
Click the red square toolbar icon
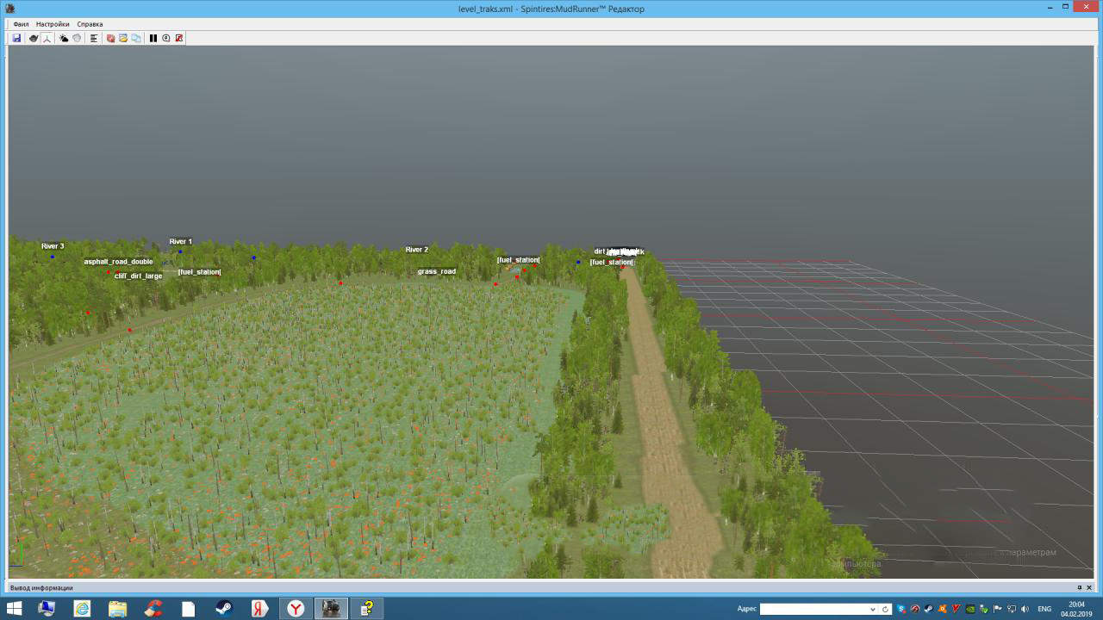click(x=179, y=38)
